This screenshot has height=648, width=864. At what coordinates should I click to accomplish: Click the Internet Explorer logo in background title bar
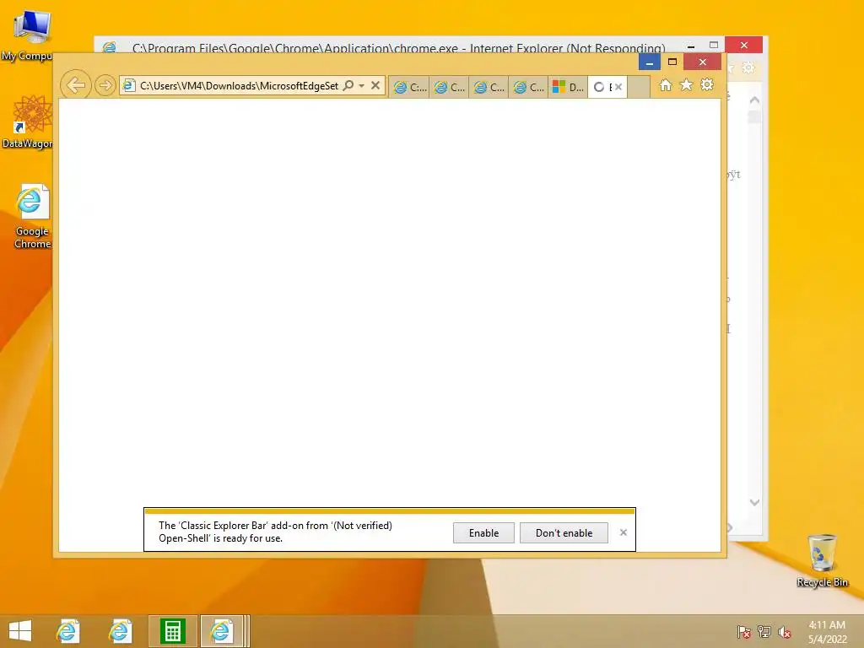(109, 47)
